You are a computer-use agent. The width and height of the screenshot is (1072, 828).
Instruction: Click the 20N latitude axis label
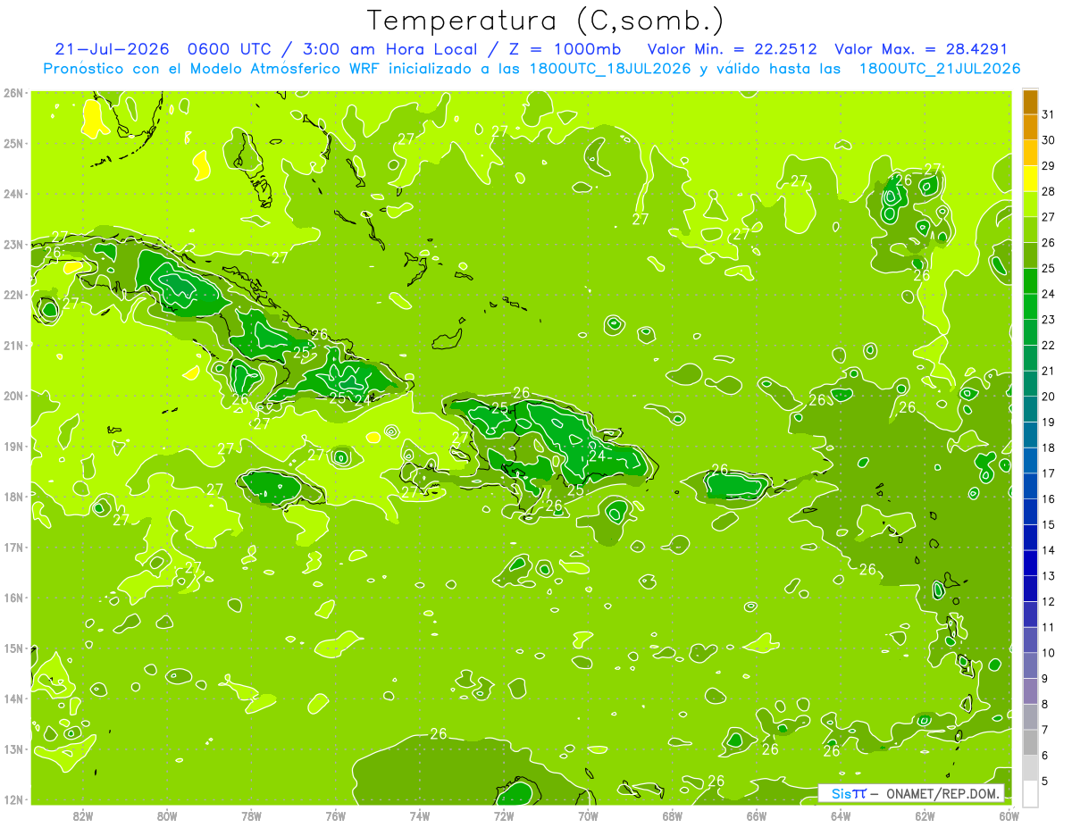click(13, 396)
